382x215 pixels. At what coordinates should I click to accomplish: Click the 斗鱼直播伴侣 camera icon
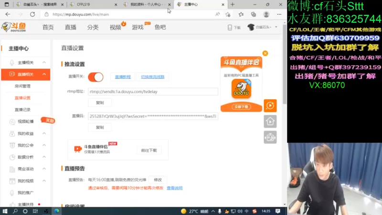click(78, 149)
